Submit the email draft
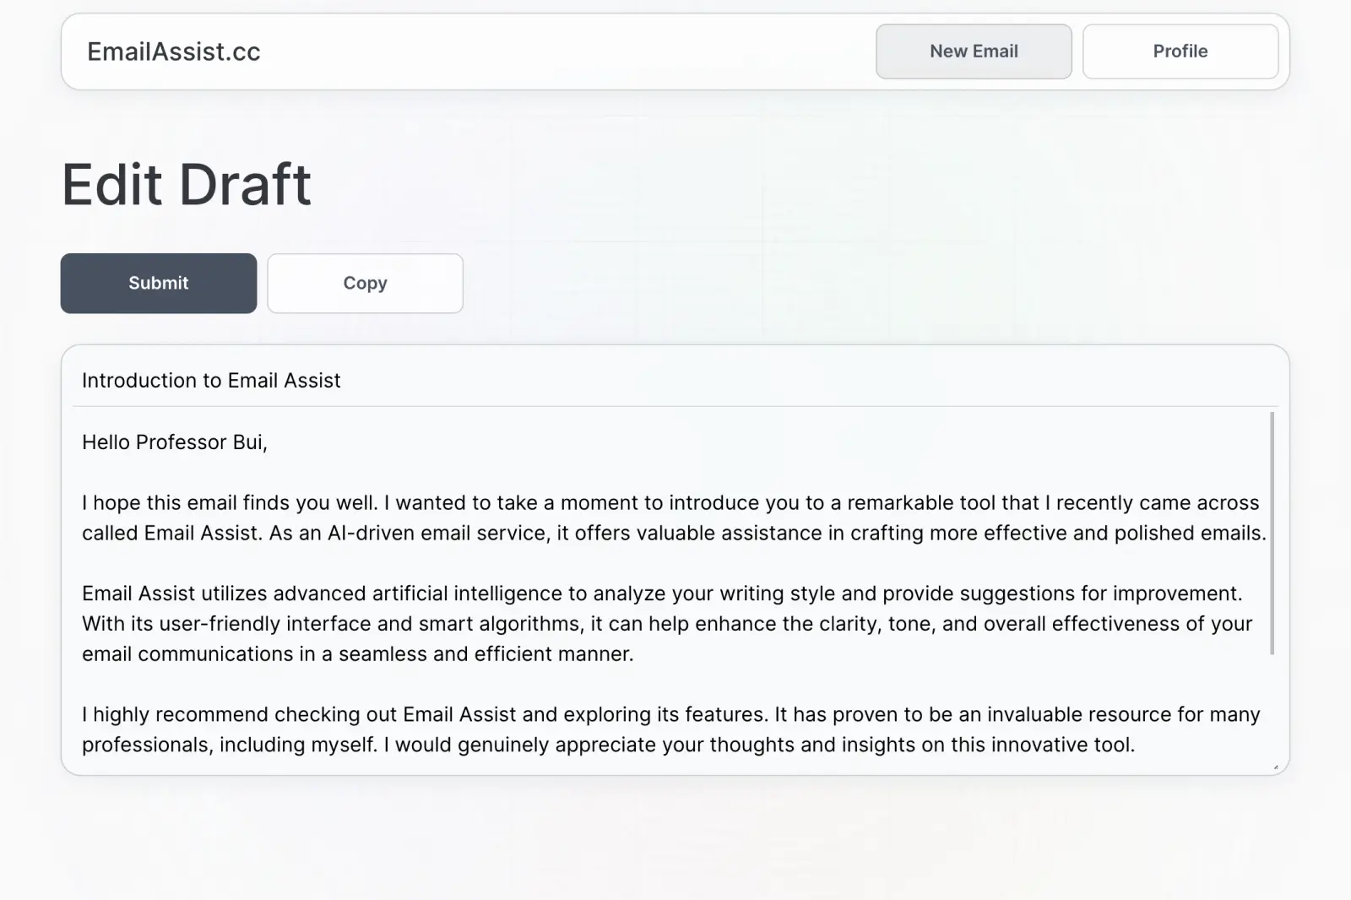 158,283
